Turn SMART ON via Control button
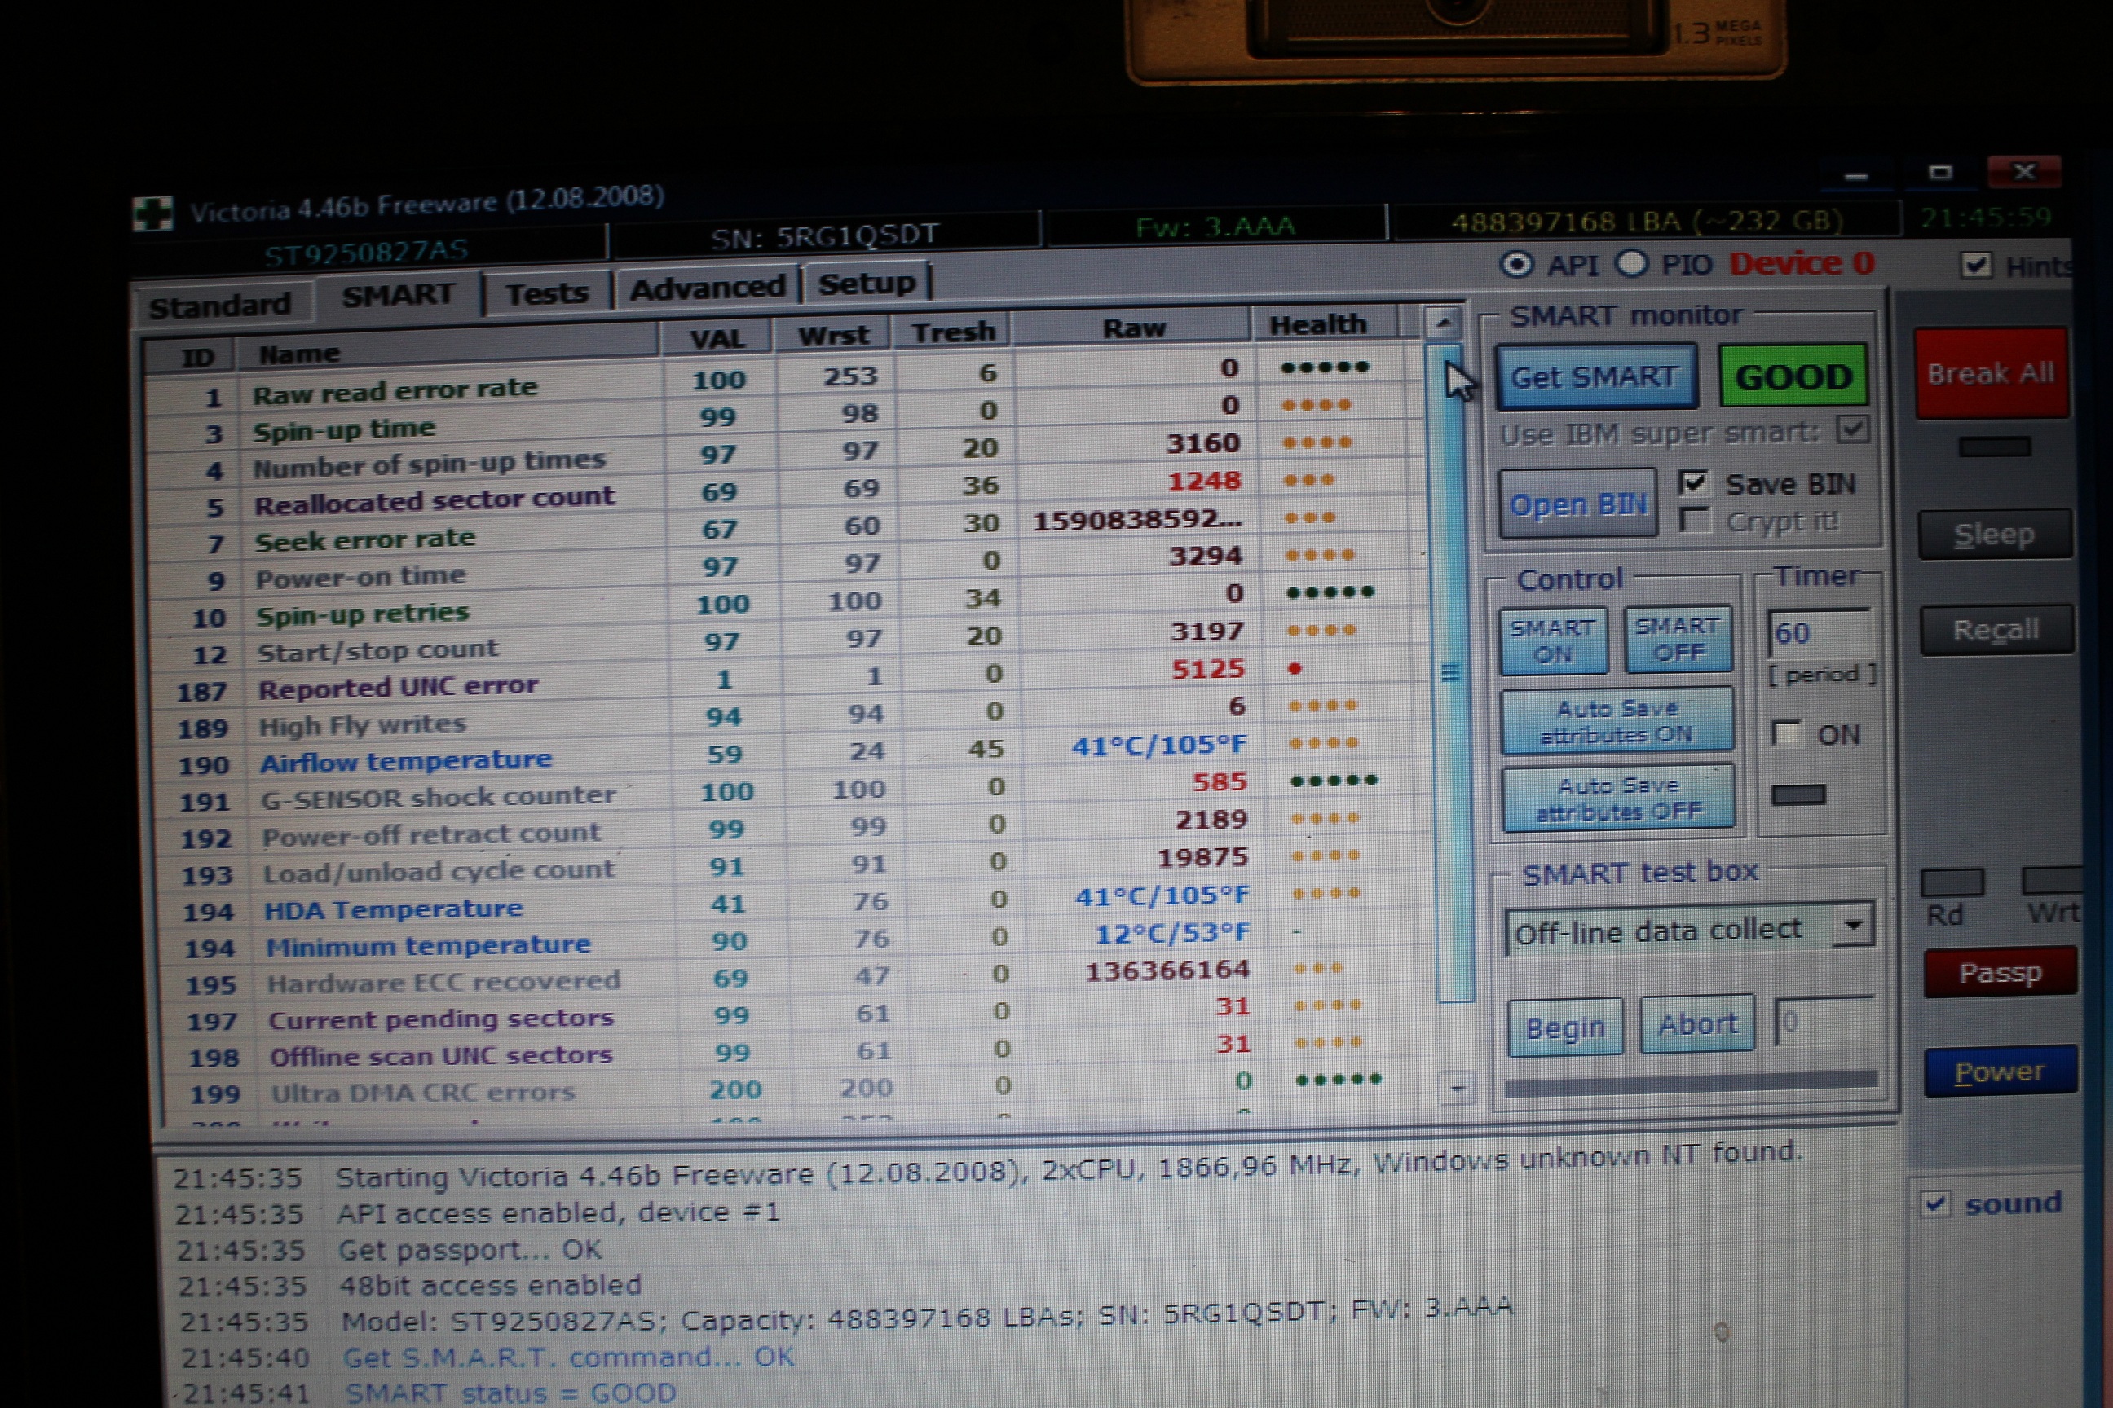Screen dimensions: 2113x1408 click(1553, 640)
